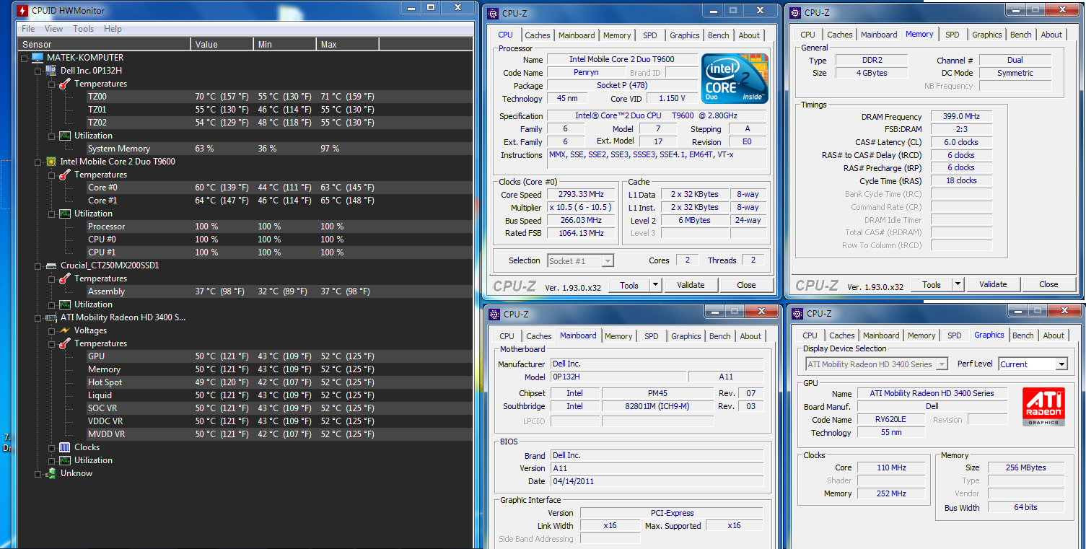The height and width of the screenshot is (549, 1086).
Task: Click the Crucial_CT250MX200SSD1 drive icon
Action: [x=51, y=265]
